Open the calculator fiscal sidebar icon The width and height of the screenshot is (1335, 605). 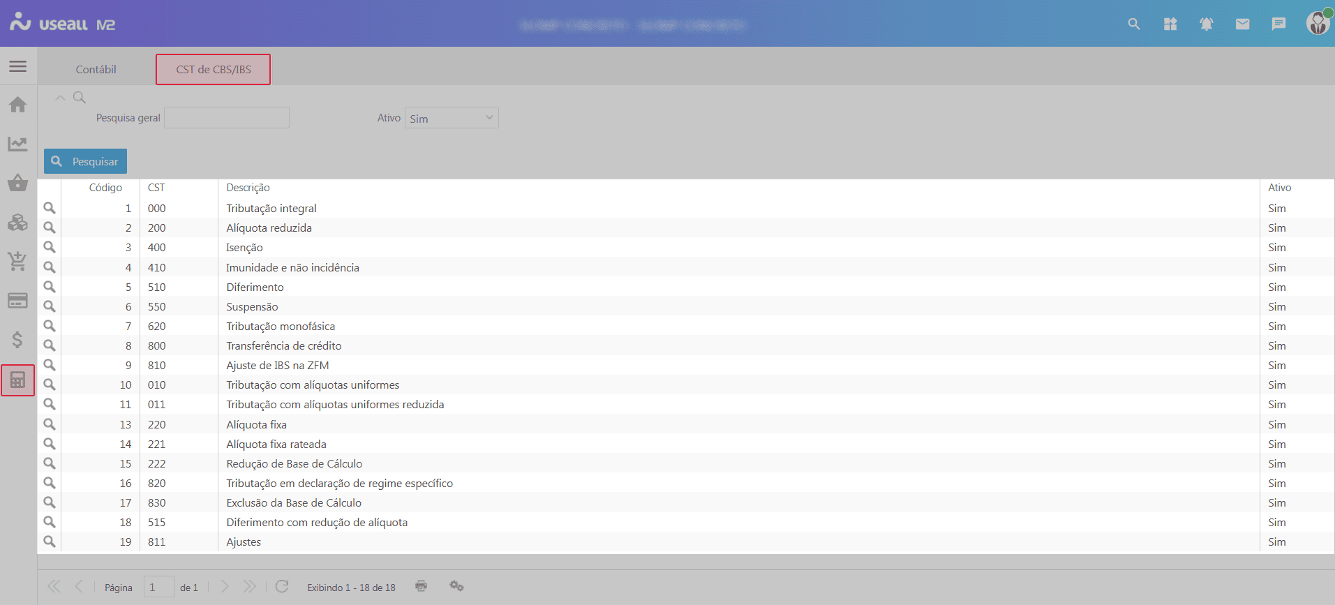point(18,380)
